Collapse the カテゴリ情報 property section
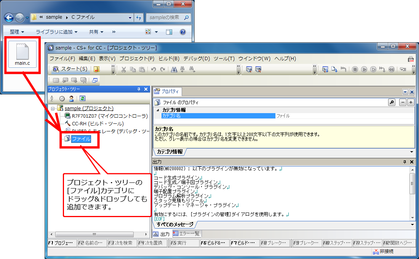This screenshot has width=419, height=259. 158,110
